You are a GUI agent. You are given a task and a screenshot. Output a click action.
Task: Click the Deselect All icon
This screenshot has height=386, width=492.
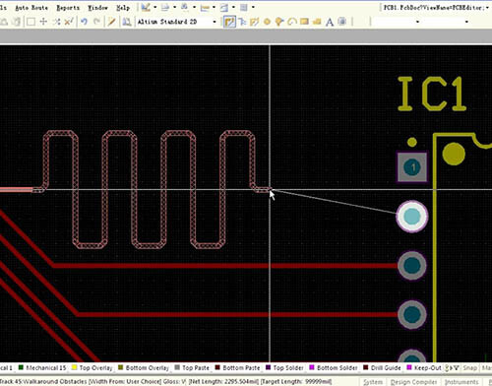56,22
